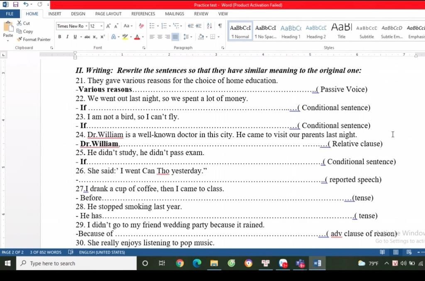This screenshot has height=281, width=425.
Task: Apply subscript formatting
Action: pos(95,37)
